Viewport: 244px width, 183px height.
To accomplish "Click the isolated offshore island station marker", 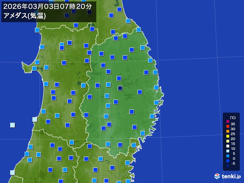I will click(x=13, y=125).
